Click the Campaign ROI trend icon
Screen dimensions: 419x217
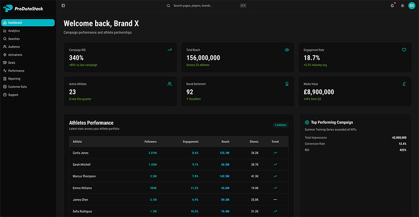[170, 50]
